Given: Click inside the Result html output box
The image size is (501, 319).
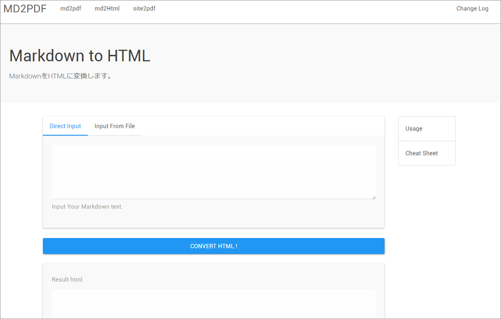Looking at the screenshot, I should pos(214,304).
